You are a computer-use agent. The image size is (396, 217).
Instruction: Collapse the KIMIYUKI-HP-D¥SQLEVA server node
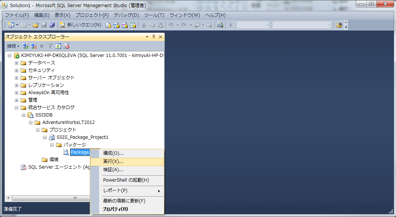(x=9, y=55)
